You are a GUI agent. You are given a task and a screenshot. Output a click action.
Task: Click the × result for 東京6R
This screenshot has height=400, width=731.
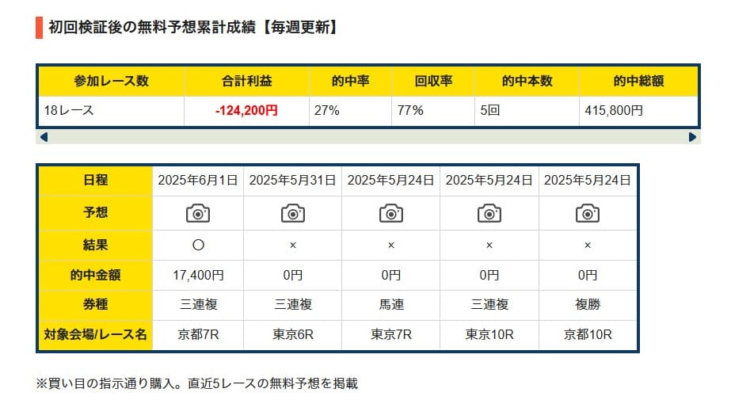293,246
